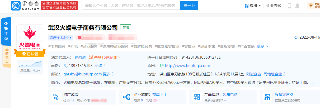Click the VIP member badge icon

pos(311,5)
